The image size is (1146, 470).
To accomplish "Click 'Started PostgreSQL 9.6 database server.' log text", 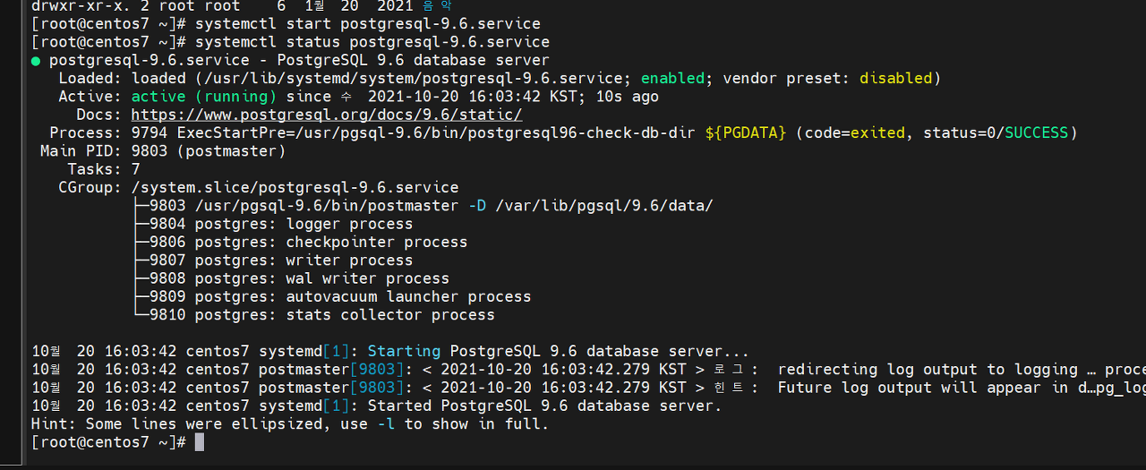I will 544,406.
